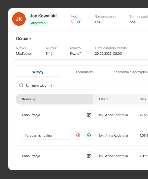Switch to the Wizyty tab
148x179 pixels.
click(x=38, y=72)
